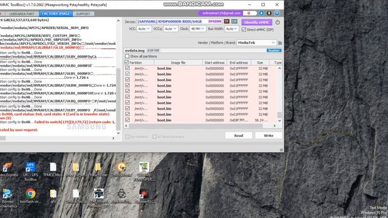Open the VCC voltage dropdown

pyautogui.click(x=144, y=29)
